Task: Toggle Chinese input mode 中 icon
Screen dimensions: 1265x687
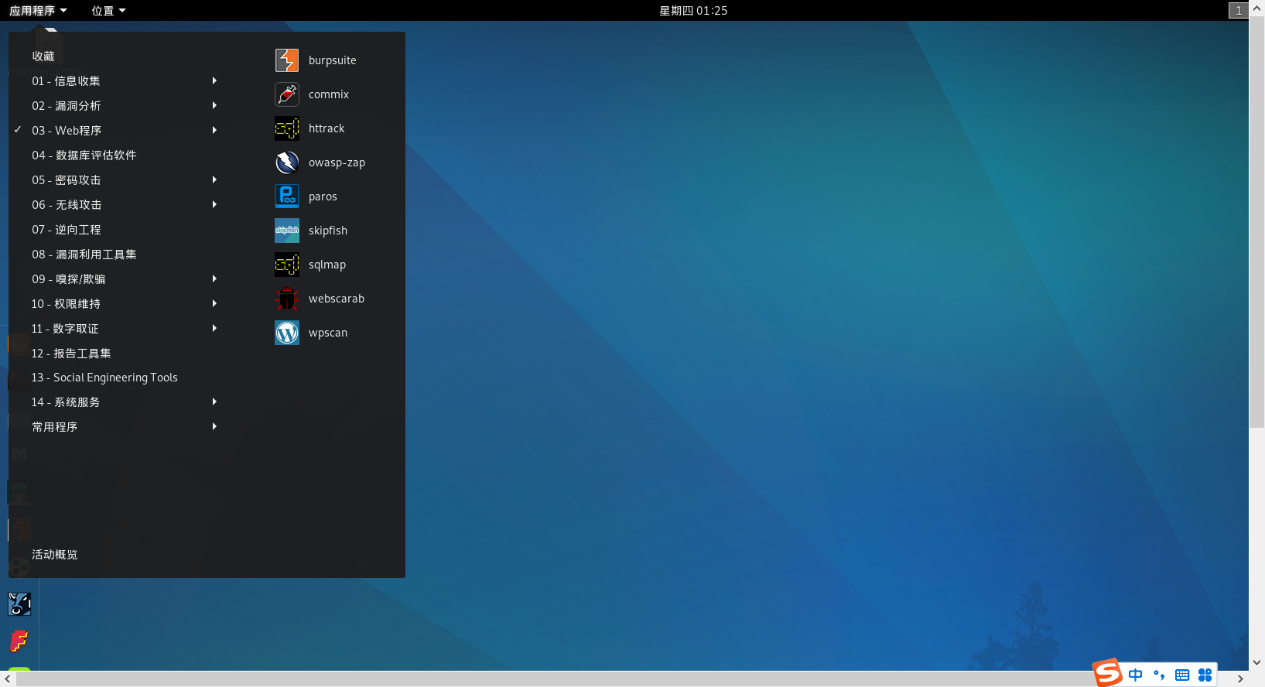Action: (1135, 675)
